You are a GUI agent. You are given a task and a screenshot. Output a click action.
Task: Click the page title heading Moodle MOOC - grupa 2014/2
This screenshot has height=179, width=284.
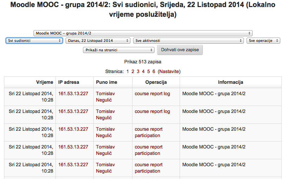[x=143, y=9]
